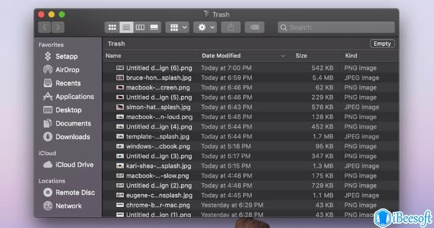Open the gear action menu

(x=205, y=27)
